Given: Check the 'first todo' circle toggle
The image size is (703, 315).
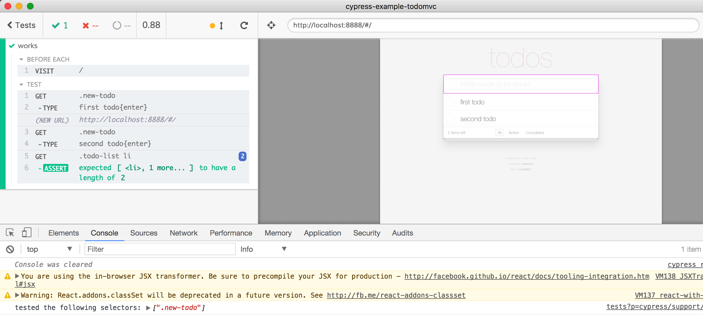Looking at the screenshot, I should [x=450, y=102].
